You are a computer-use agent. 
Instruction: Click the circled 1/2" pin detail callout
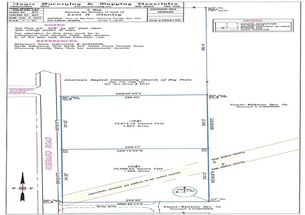click(184, 192)
